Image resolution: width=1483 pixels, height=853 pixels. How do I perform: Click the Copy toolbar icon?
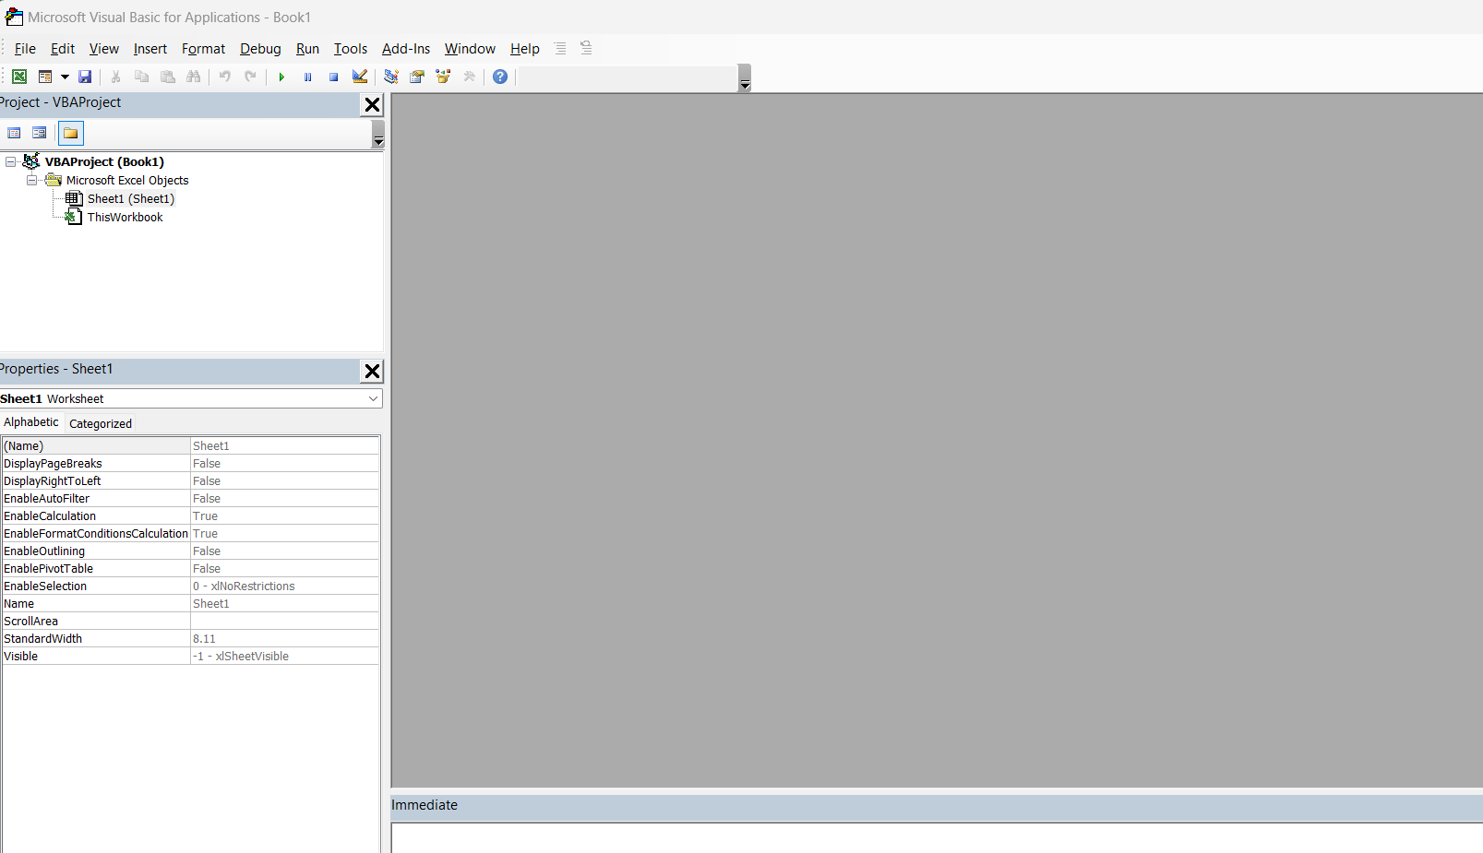(x=142, y=77)
